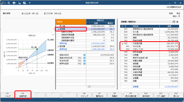Click the amount 4,668,066,451

click(x=98, y=26)
